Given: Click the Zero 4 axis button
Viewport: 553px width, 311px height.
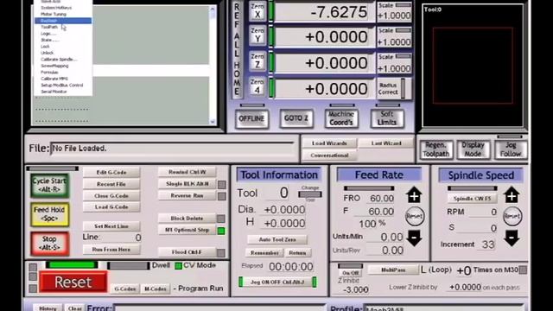Looking at the screenshot, I should tap(257, 86).
